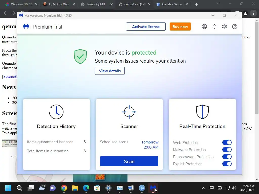Launch the Chat app from the taskbar
This screenshot has height=194, width=259.
coord(53,188)
